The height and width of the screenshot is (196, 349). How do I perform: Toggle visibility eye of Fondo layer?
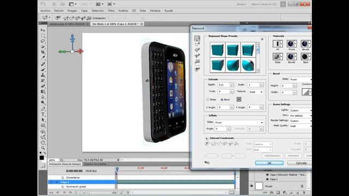pyautogui.click(x=251, y=186)
